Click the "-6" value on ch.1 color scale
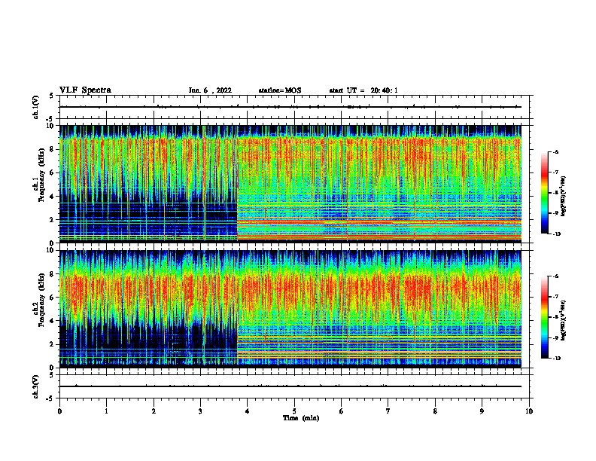The width and height of the screenshot is (596, 461). (x=555, y=151)
